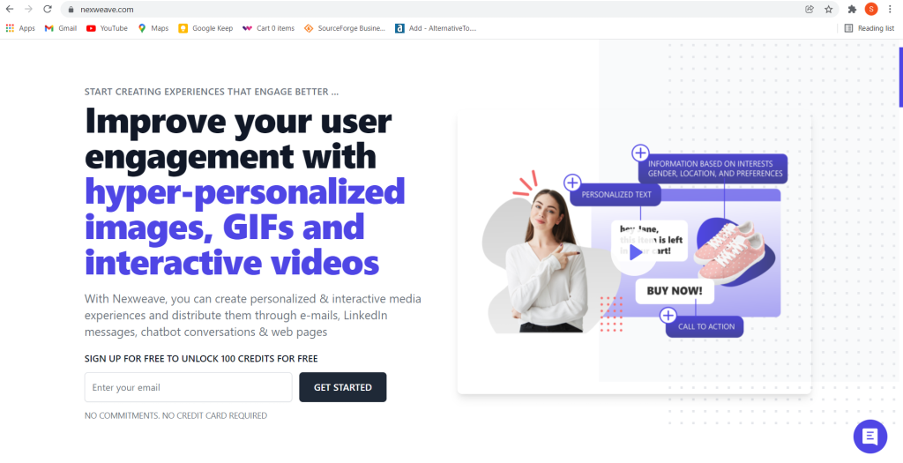Open the Extensions puzzle icon
903x463 pixels.
coord(852,9)
